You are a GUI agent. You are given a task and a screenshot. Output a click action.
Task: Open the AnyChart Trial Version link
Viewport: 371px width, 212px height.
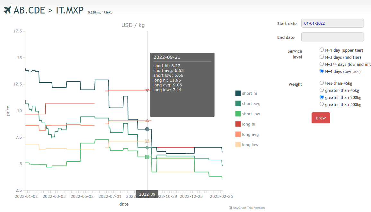pyautogui.click(x=249, y=208)
